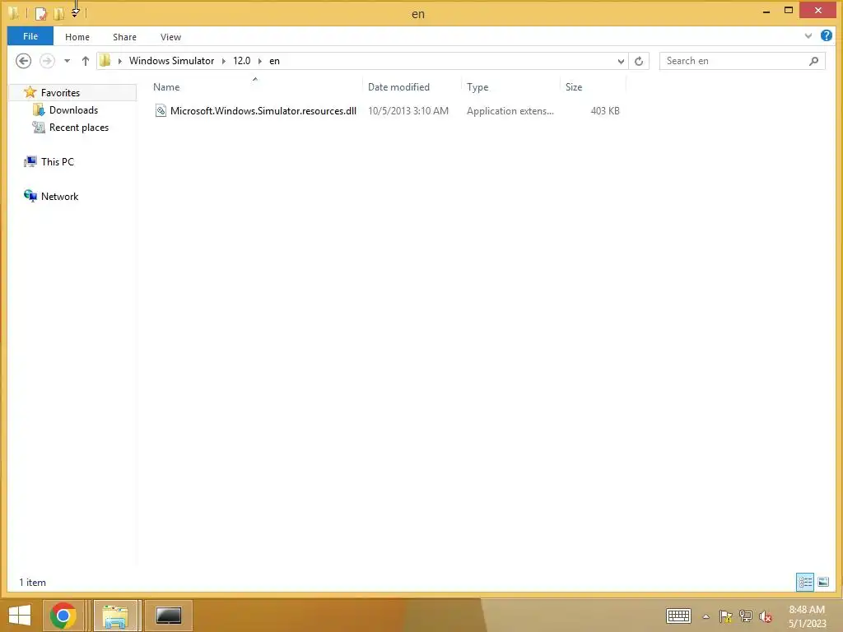Show hidden tray icons arrow
Viewport: 843px width, 632px height.
pyautogui.click(x=706, y=616)
